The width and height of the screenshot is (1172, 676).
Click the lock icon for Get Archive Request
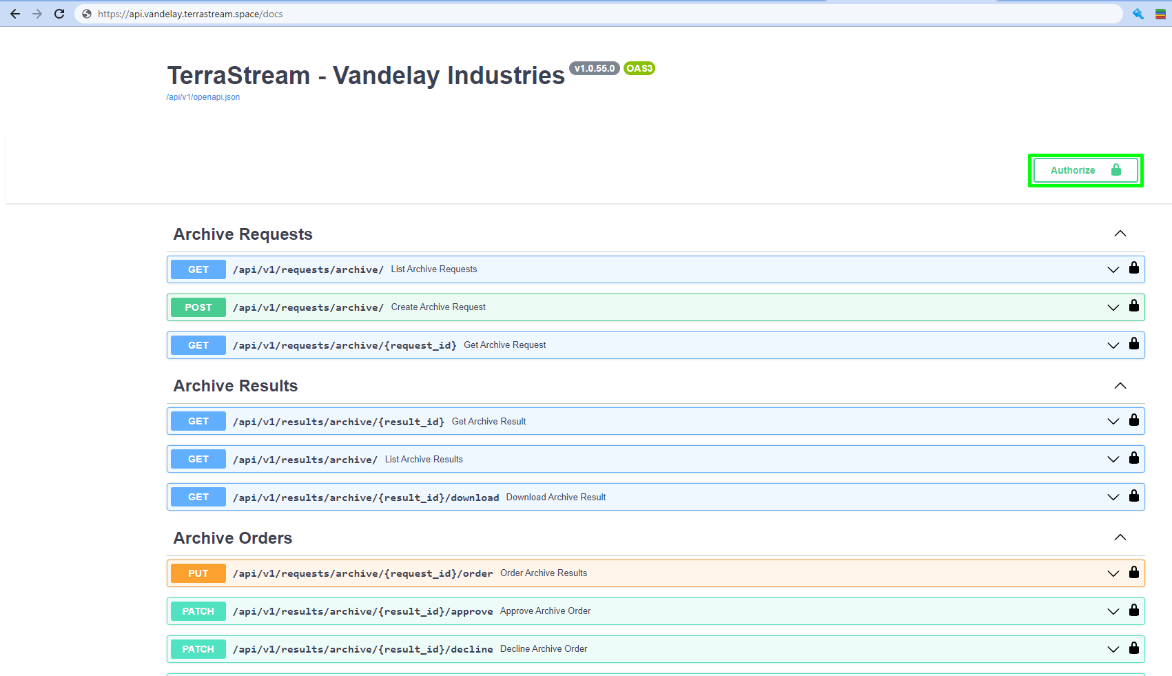pyautogui.click(x=1134, y=344)
